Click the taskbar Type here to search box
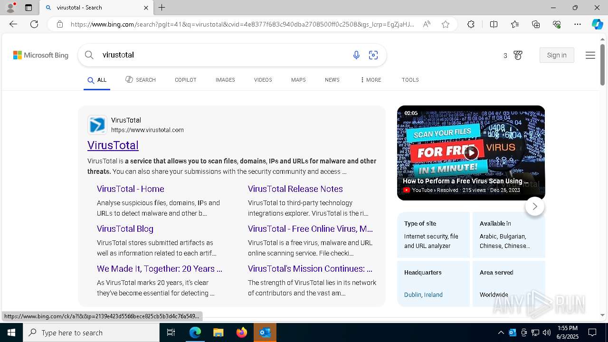Image resolution: width=608 pixels, height=342 pixels. 91,332
